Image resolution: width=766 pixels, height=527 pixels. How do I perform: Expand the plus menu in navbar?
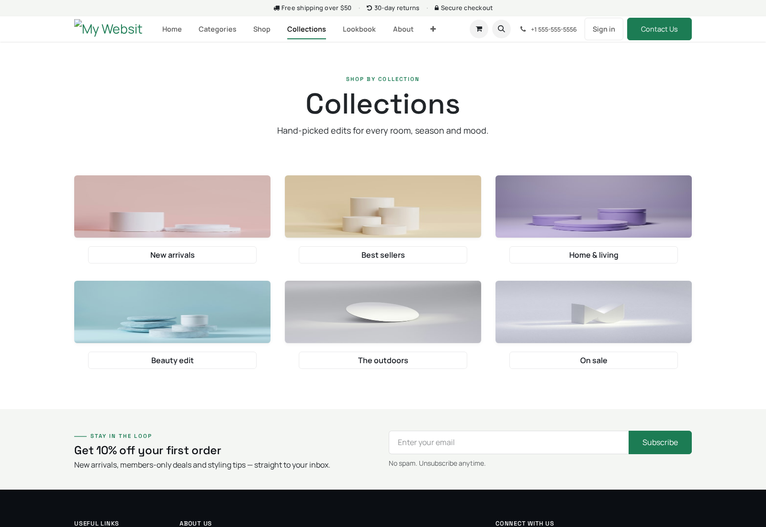(x=433, y=29)
